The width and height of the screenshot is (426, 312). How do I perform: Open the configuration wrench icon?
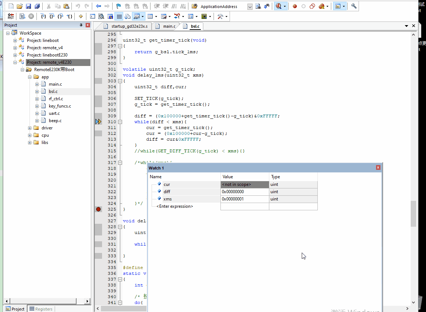pyautogui.click(x=354, y=6)
